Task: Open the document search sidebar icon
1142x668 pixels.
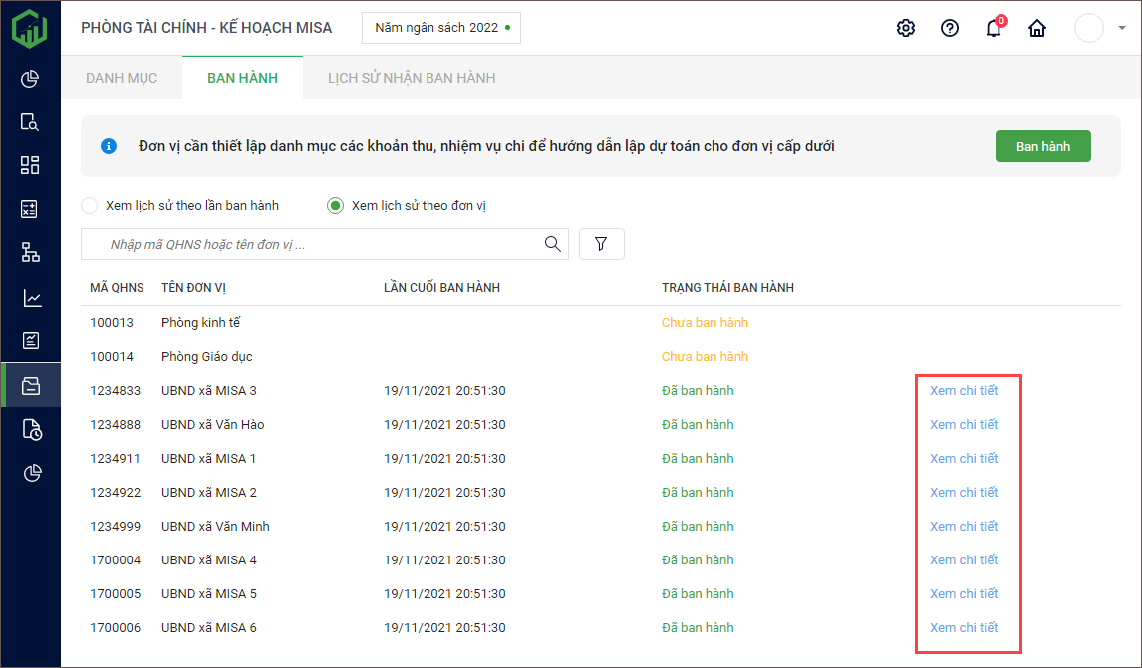Action: pyautogui.click(x=30, y=122)
